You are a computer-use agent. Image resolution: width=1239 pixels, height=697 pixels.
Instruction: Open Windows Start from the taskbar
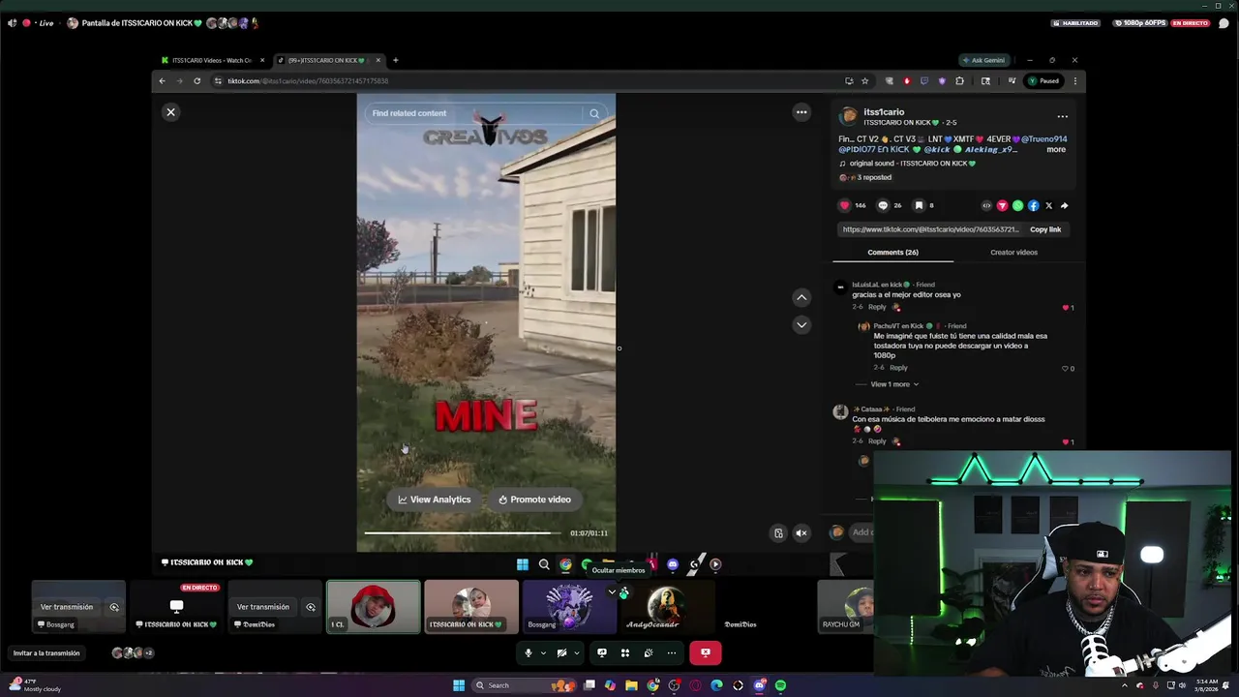459,685
